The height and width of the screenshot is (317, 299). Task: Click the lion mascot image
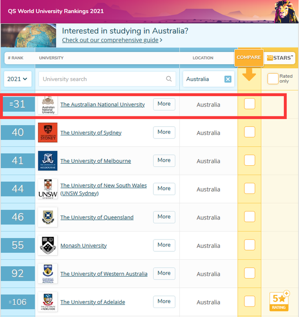[286, 11]
